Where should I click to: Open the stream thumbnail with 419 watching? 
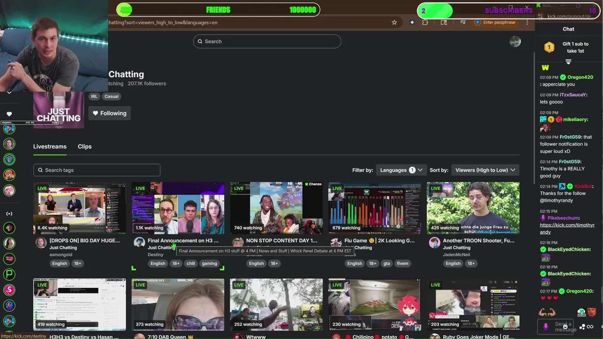80,305
